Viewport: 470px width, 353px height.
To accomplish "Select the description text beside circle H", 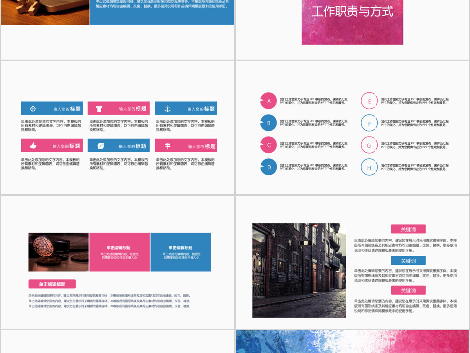I will (415, 167).
